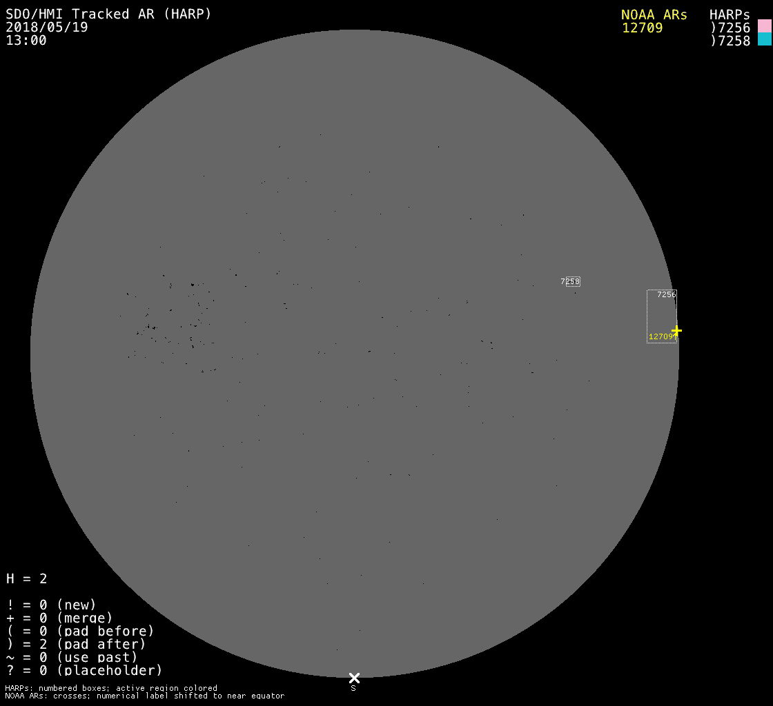Select )7256 in the HARPs list
This screenshot has width=773, height=706.
click(730, 28)
